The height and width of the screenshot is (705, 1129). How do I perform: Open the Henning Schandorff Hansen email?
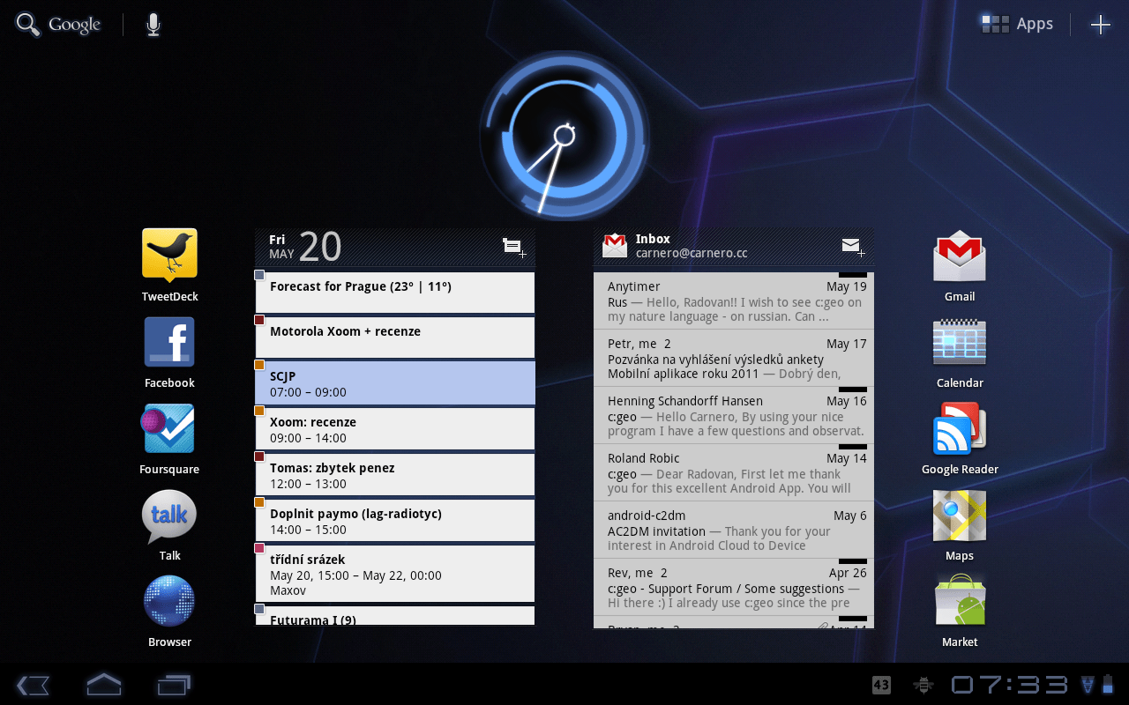point(734,415)
